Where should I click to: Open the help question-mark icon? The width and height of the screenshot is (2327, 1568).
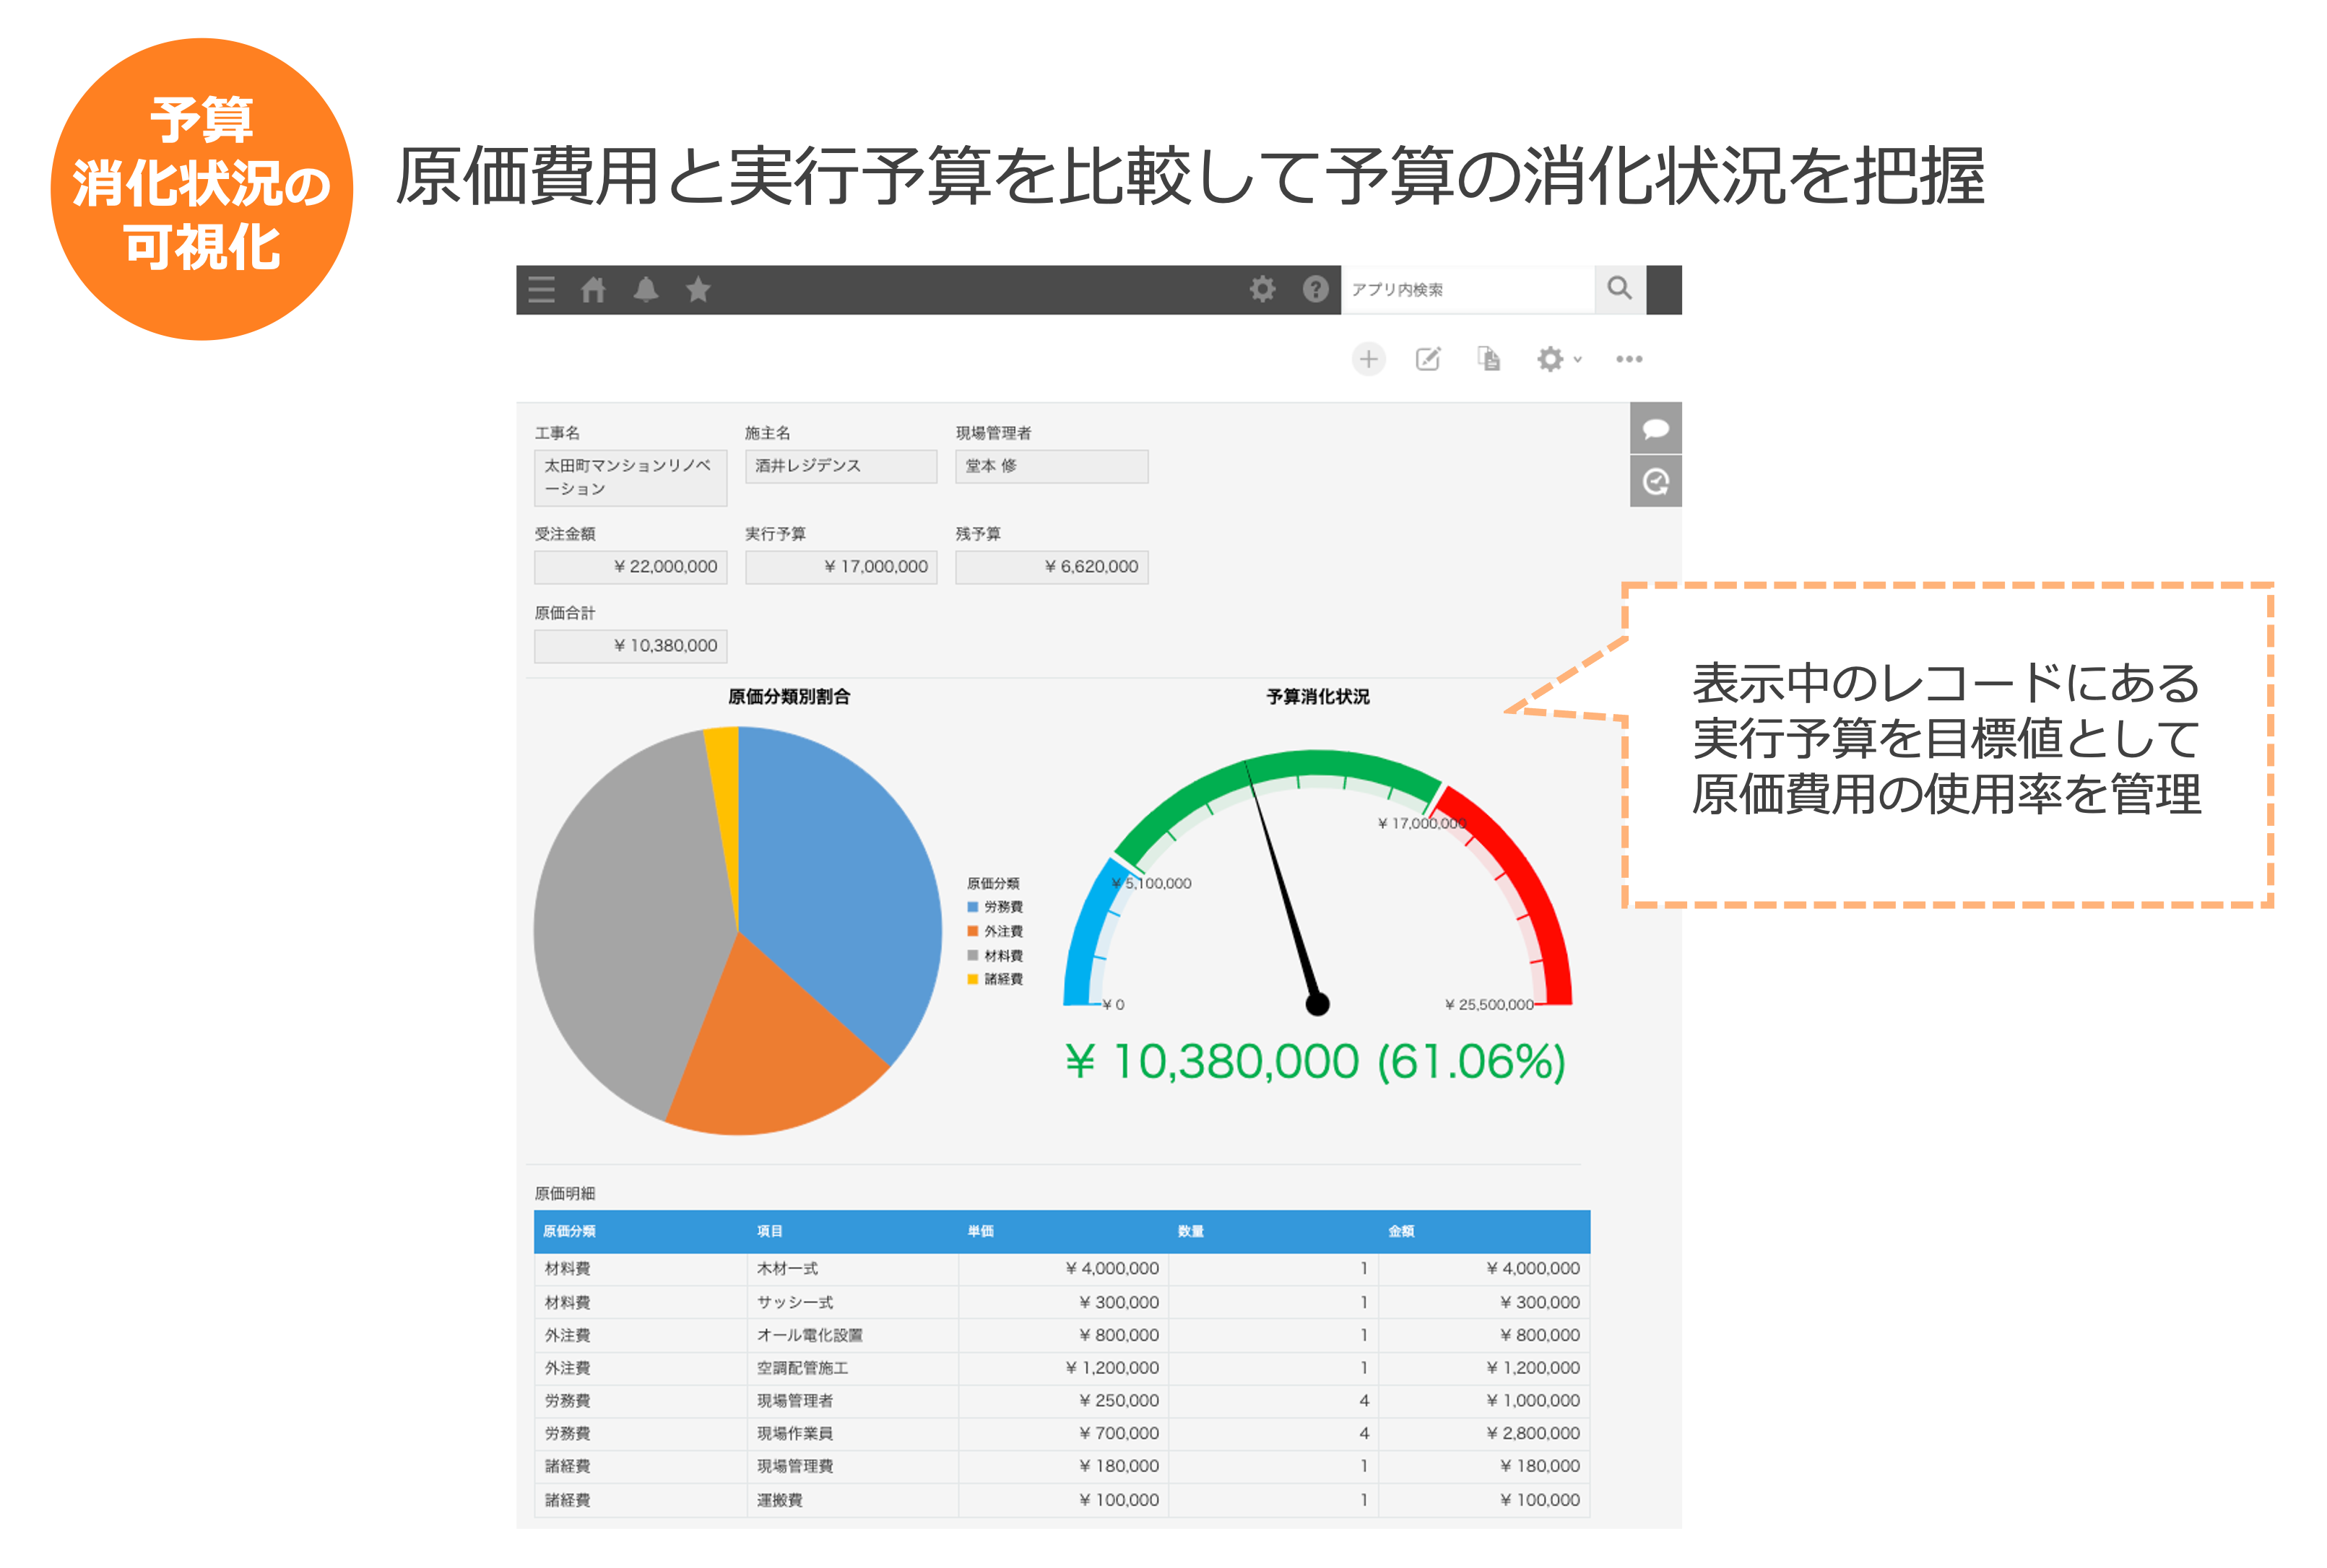tap(1316, 289)
